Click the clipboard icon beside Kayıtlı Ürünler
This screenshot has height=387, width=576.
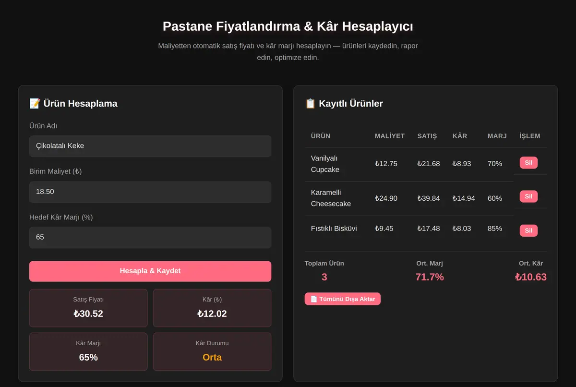pos(310,103)
